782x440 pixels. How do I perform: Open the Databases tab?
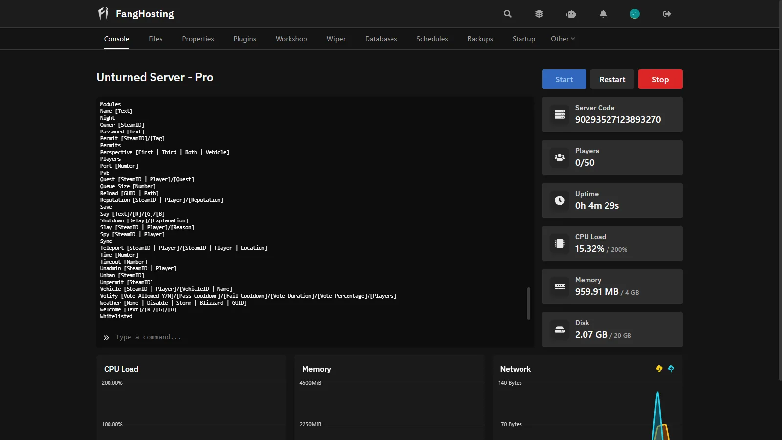click(381, 39)
